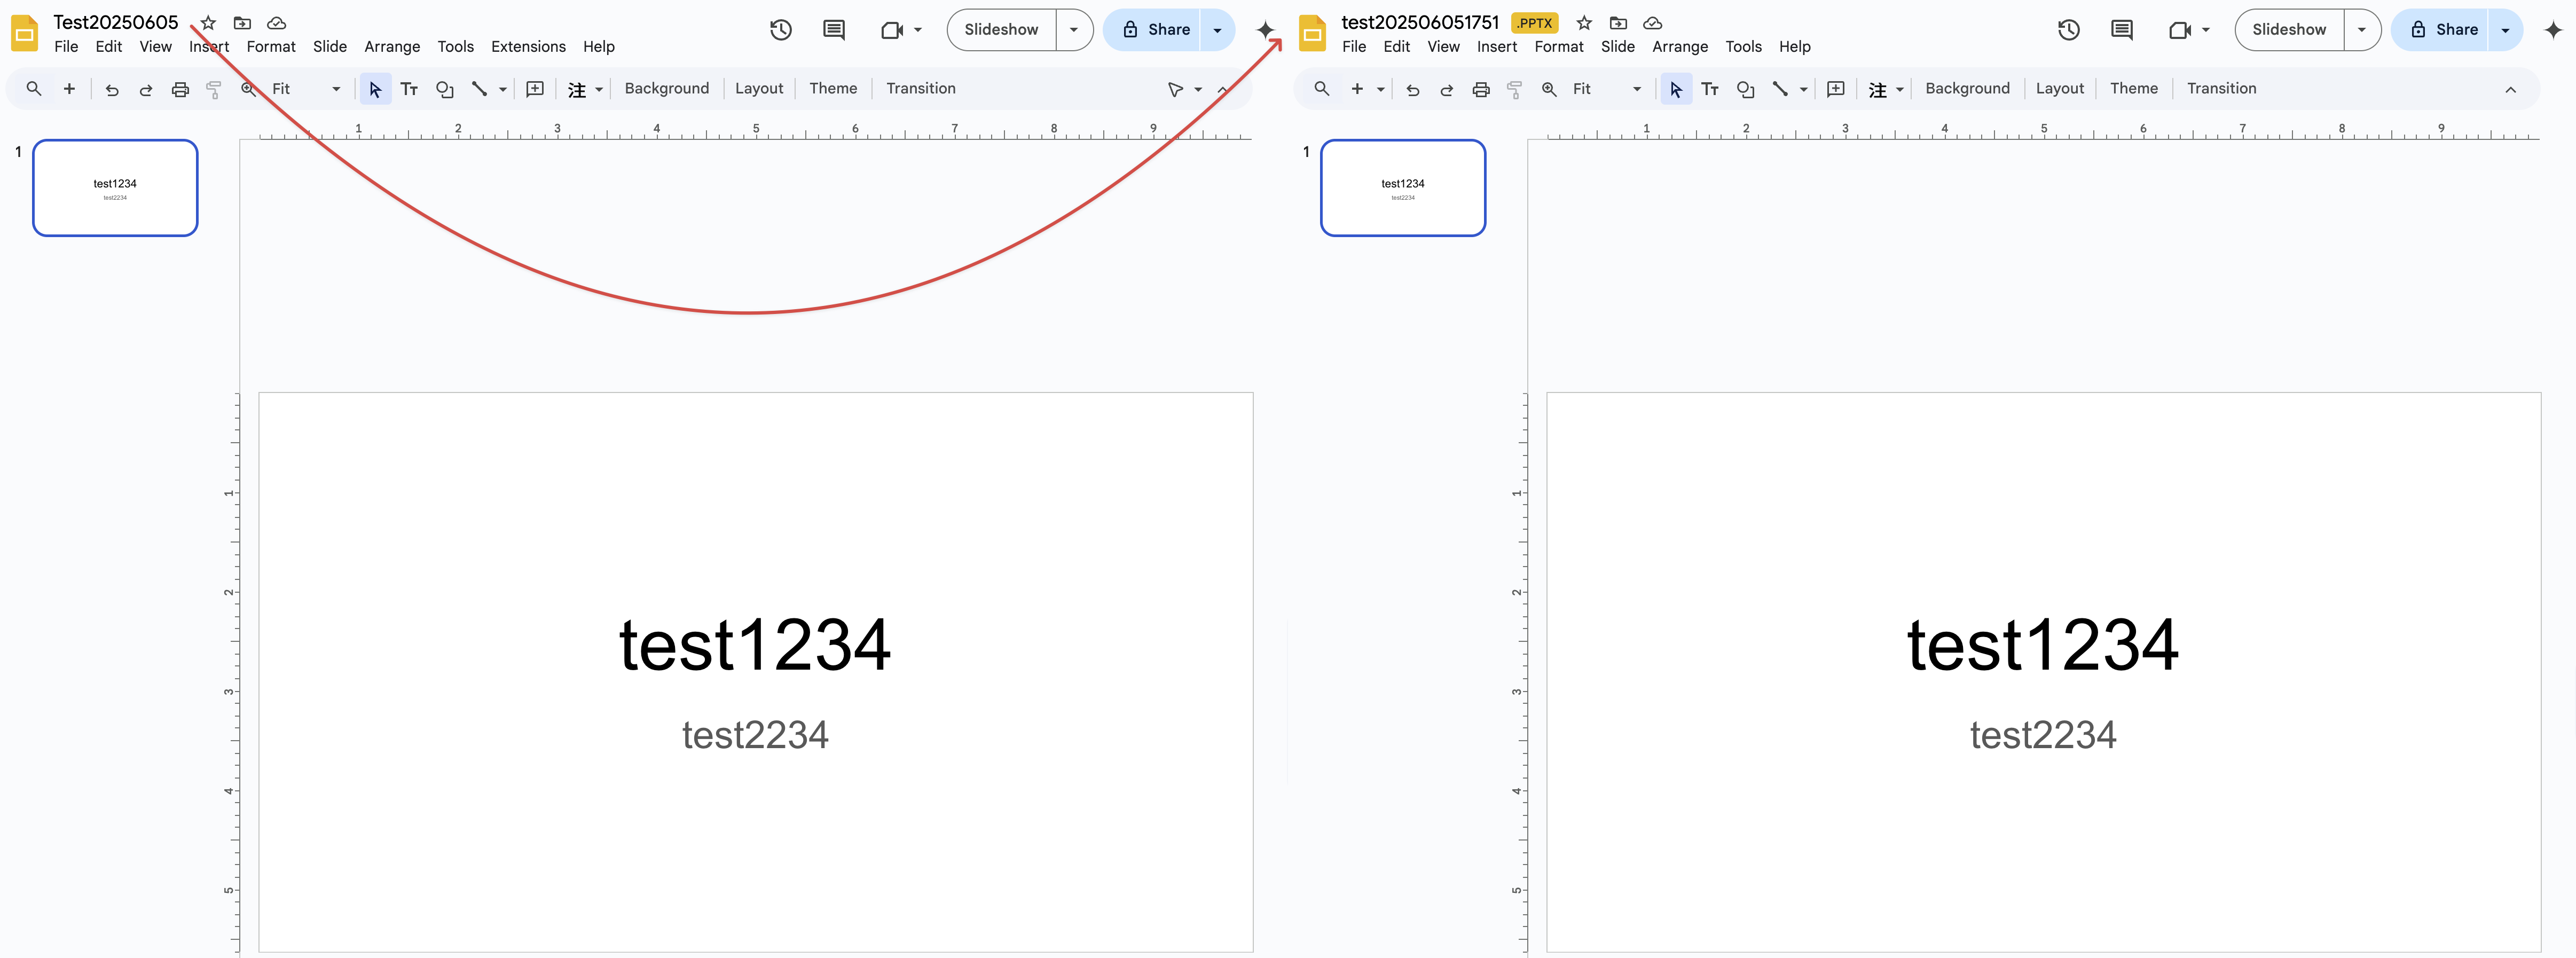
Task: Click the Slideshow button in left window
Action: (x=1001, y=30)
